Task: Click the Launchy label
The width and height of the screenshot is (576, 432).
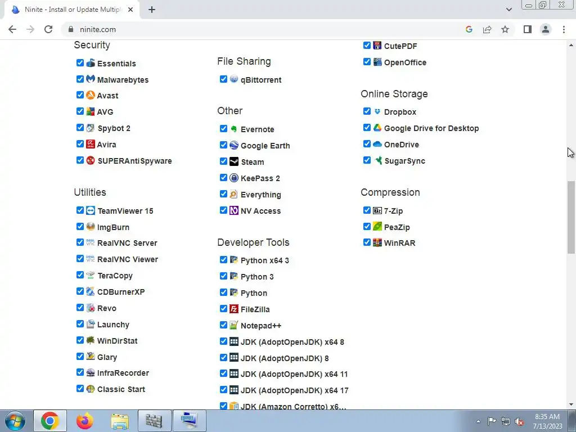Action: 113,325
